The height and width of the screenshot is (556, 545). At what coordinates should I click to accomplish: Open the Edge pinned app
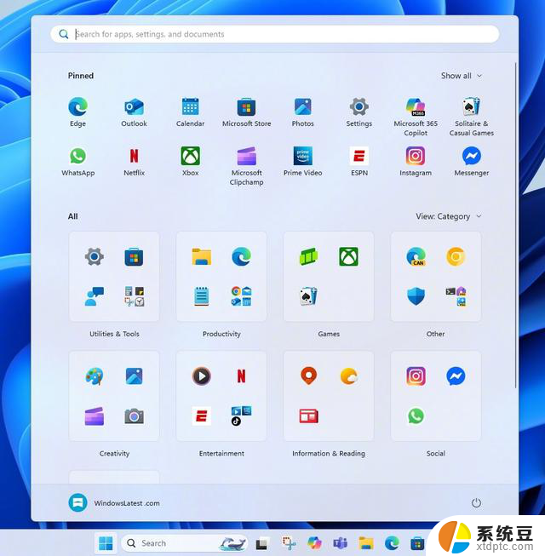(x=77, y=106)
